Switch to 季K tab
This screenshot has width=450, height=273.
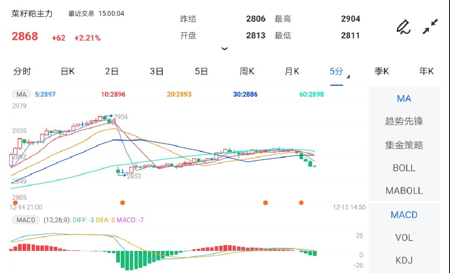coord(381,71)
